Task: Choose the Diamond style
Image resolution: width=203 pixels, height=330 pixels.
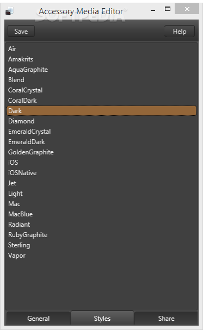Action: (101, 121)
